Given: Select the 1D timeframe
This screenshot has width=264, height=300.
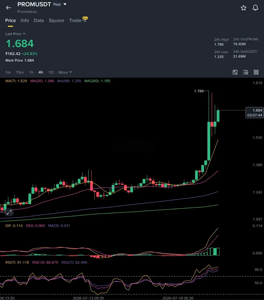Looking at the screenshot, I should pyautogui.click(x=51, y=72).
